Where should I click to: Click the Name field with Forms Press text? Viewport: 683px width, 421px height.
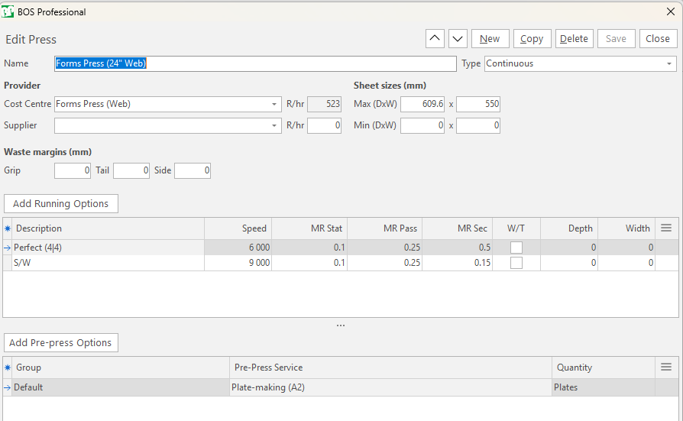point(255,63)
